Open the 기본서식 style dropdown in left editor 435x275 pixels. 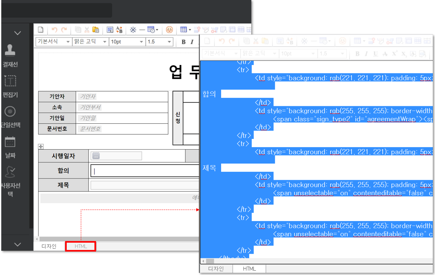pos(53,42)
